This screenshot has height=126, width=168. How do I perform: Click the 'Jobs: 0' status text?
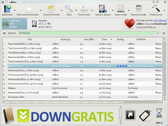pyautogui.click(x=159, y=123)
